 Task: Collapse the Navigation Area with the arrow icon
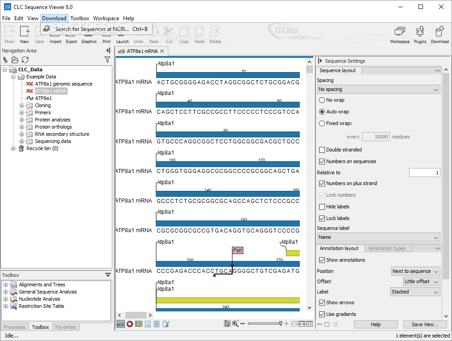click(108, 51)
